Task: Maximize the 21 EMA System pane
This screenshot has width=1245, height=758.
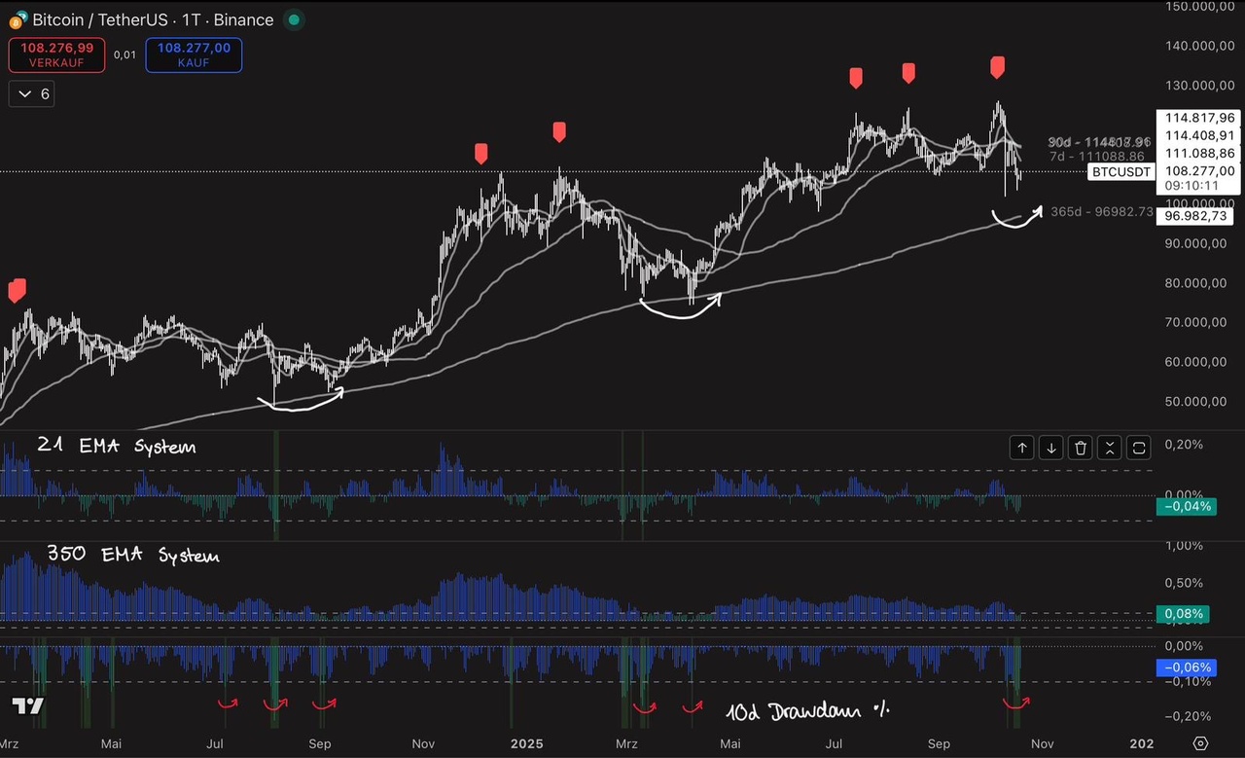Action: [x=1139, y=449]
